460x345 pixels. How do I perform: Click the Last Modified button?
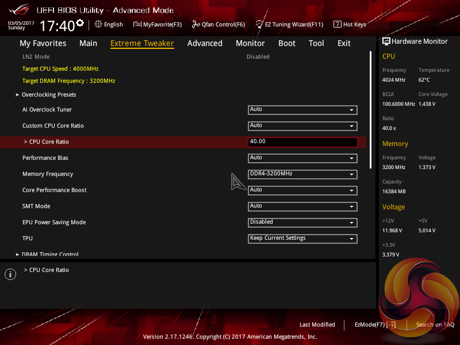(317, 325)
